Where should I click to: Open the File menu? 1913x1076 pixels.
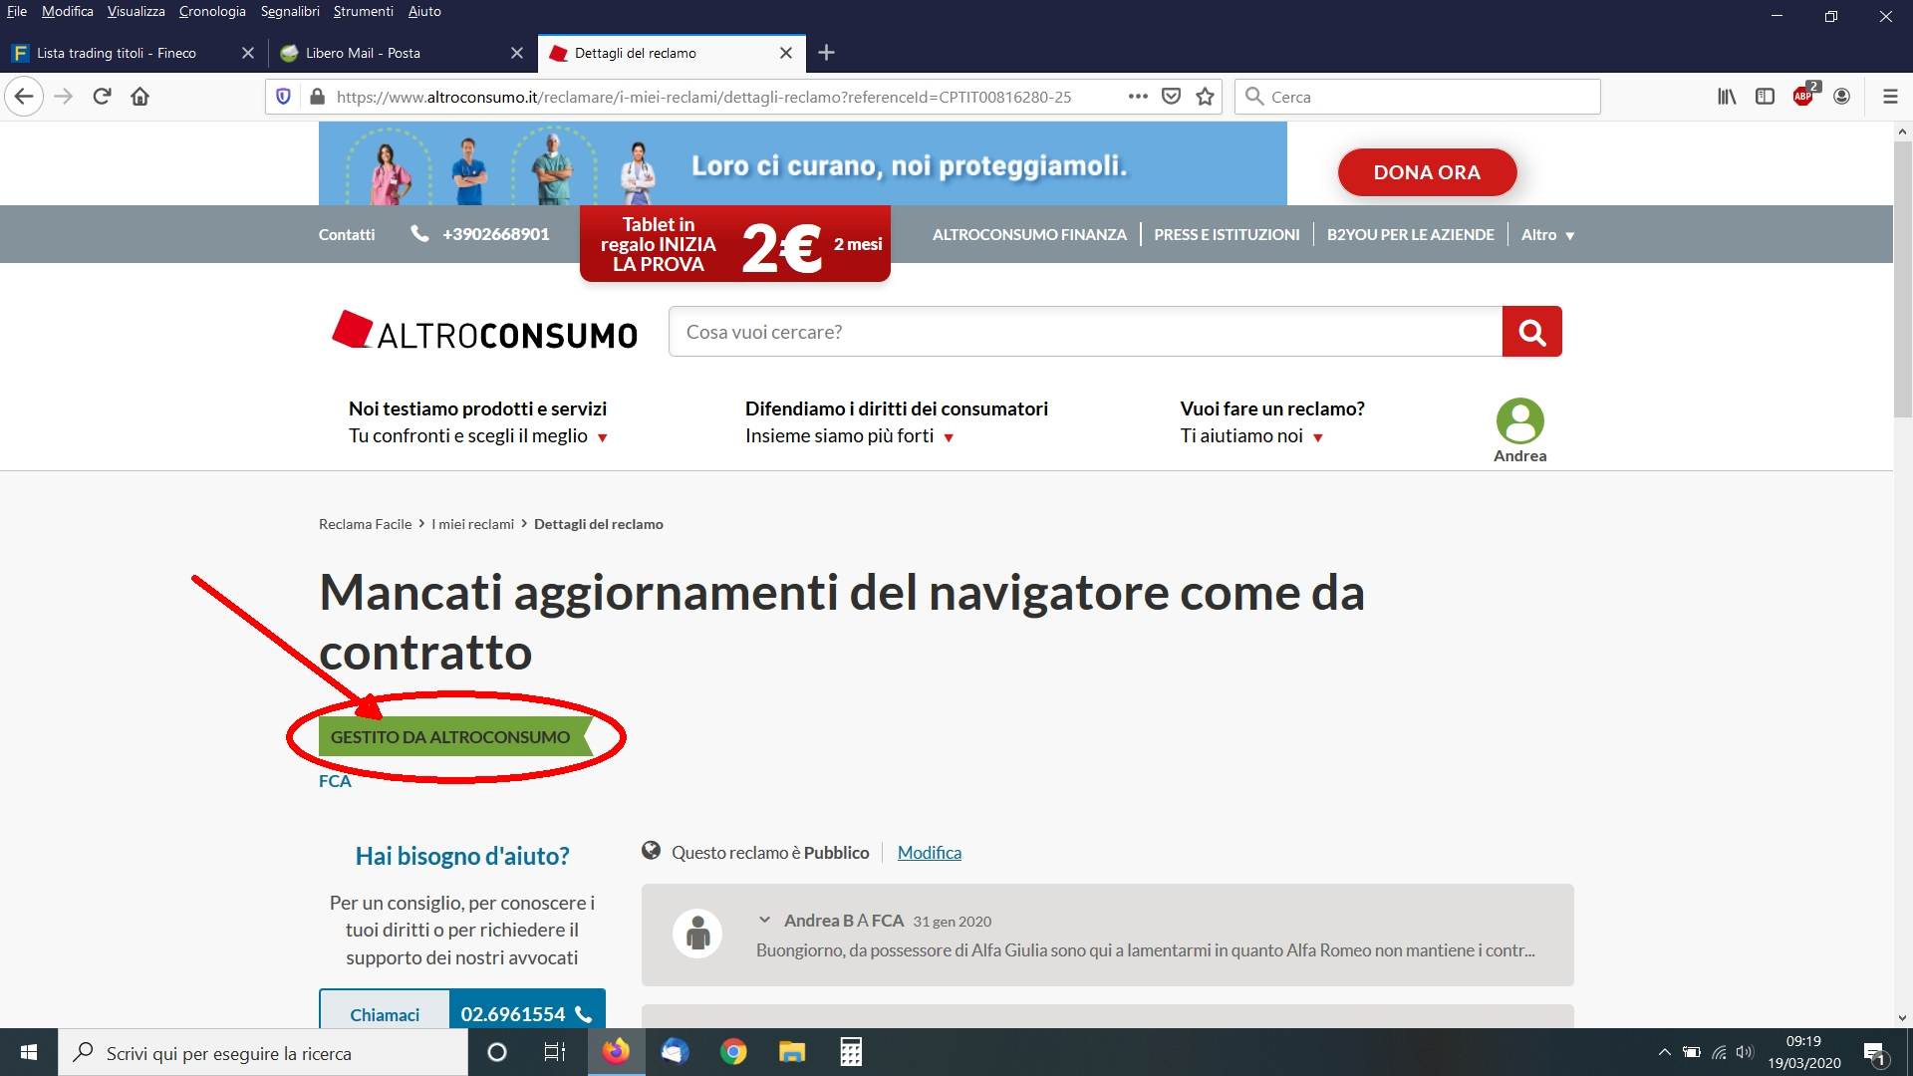[x=17, y=11]
